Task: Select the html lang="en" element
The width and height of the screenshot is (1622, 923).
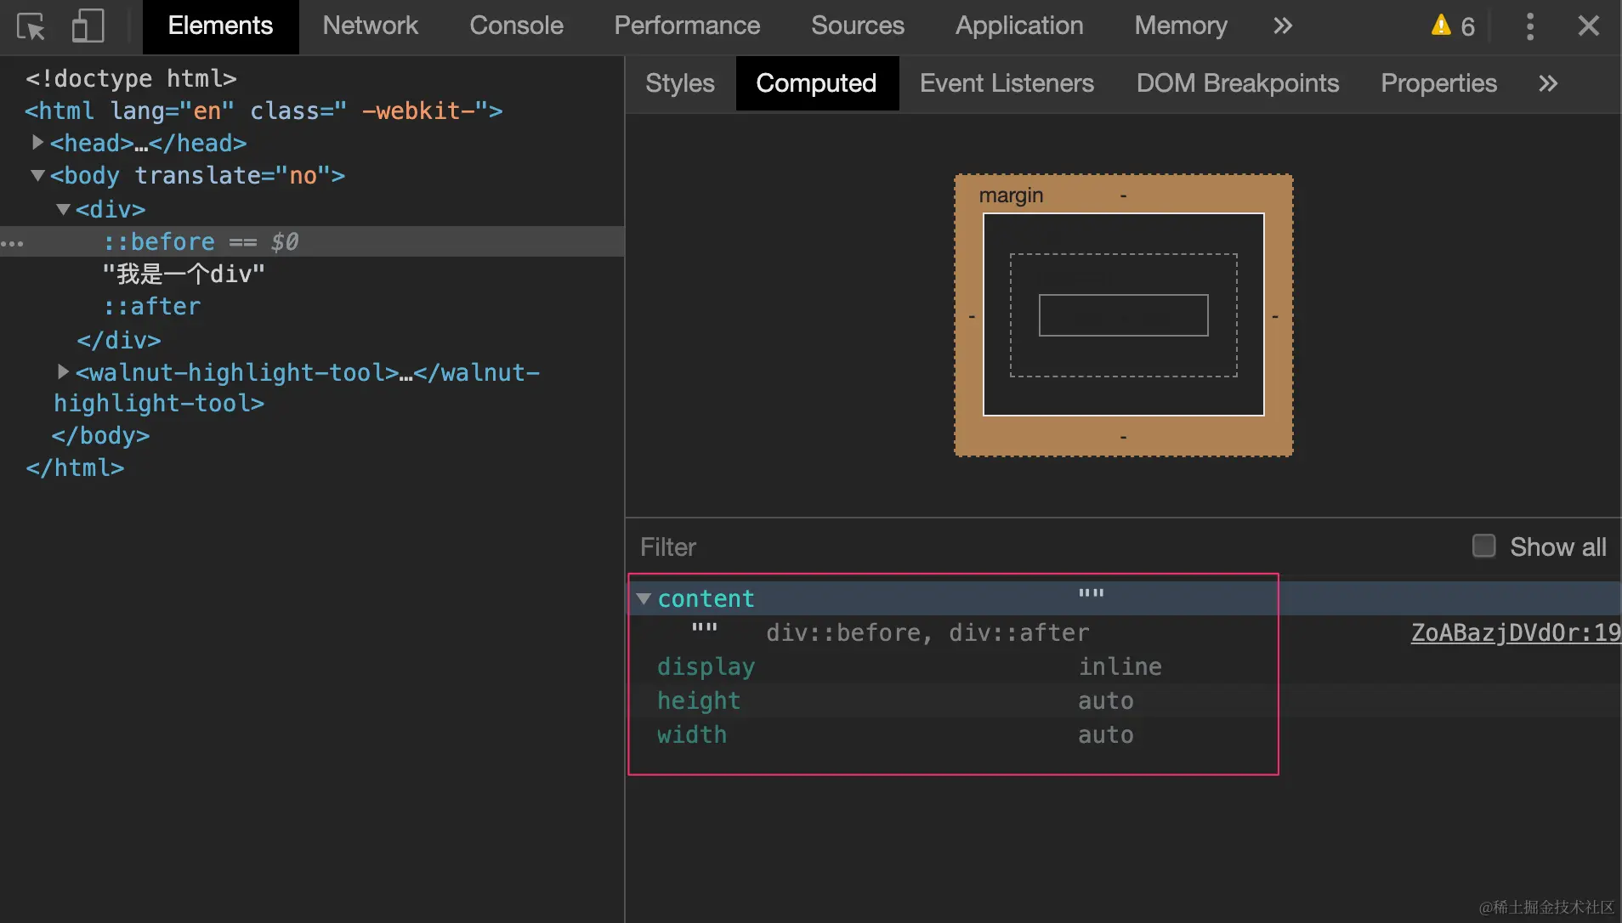Action: [x=264, y=110]
